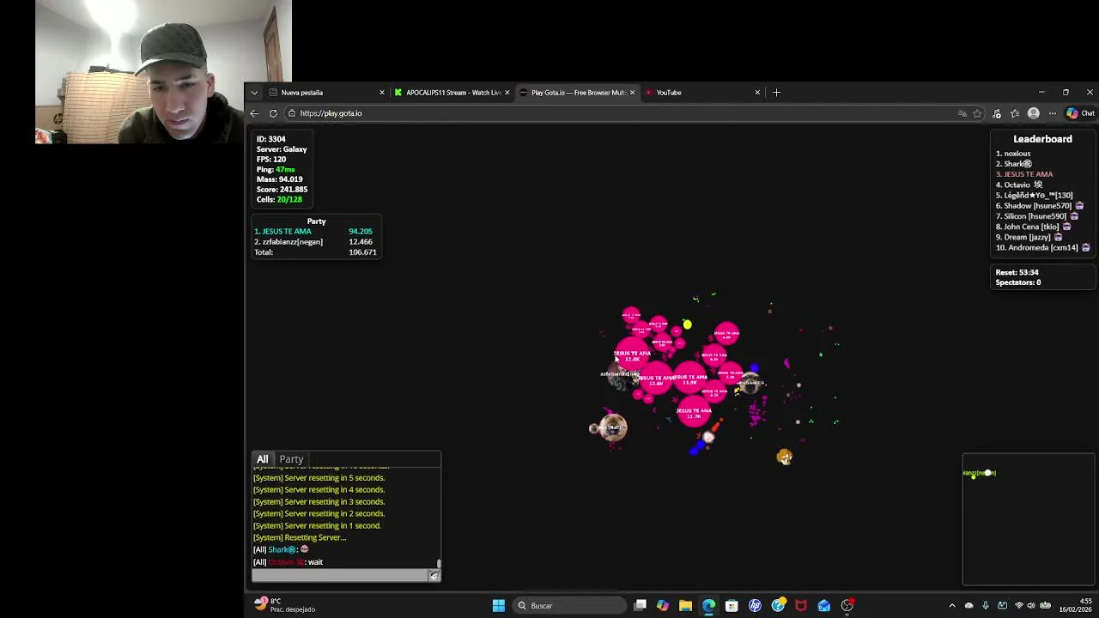Open Copilot from the taskbar

coord(663,606)
